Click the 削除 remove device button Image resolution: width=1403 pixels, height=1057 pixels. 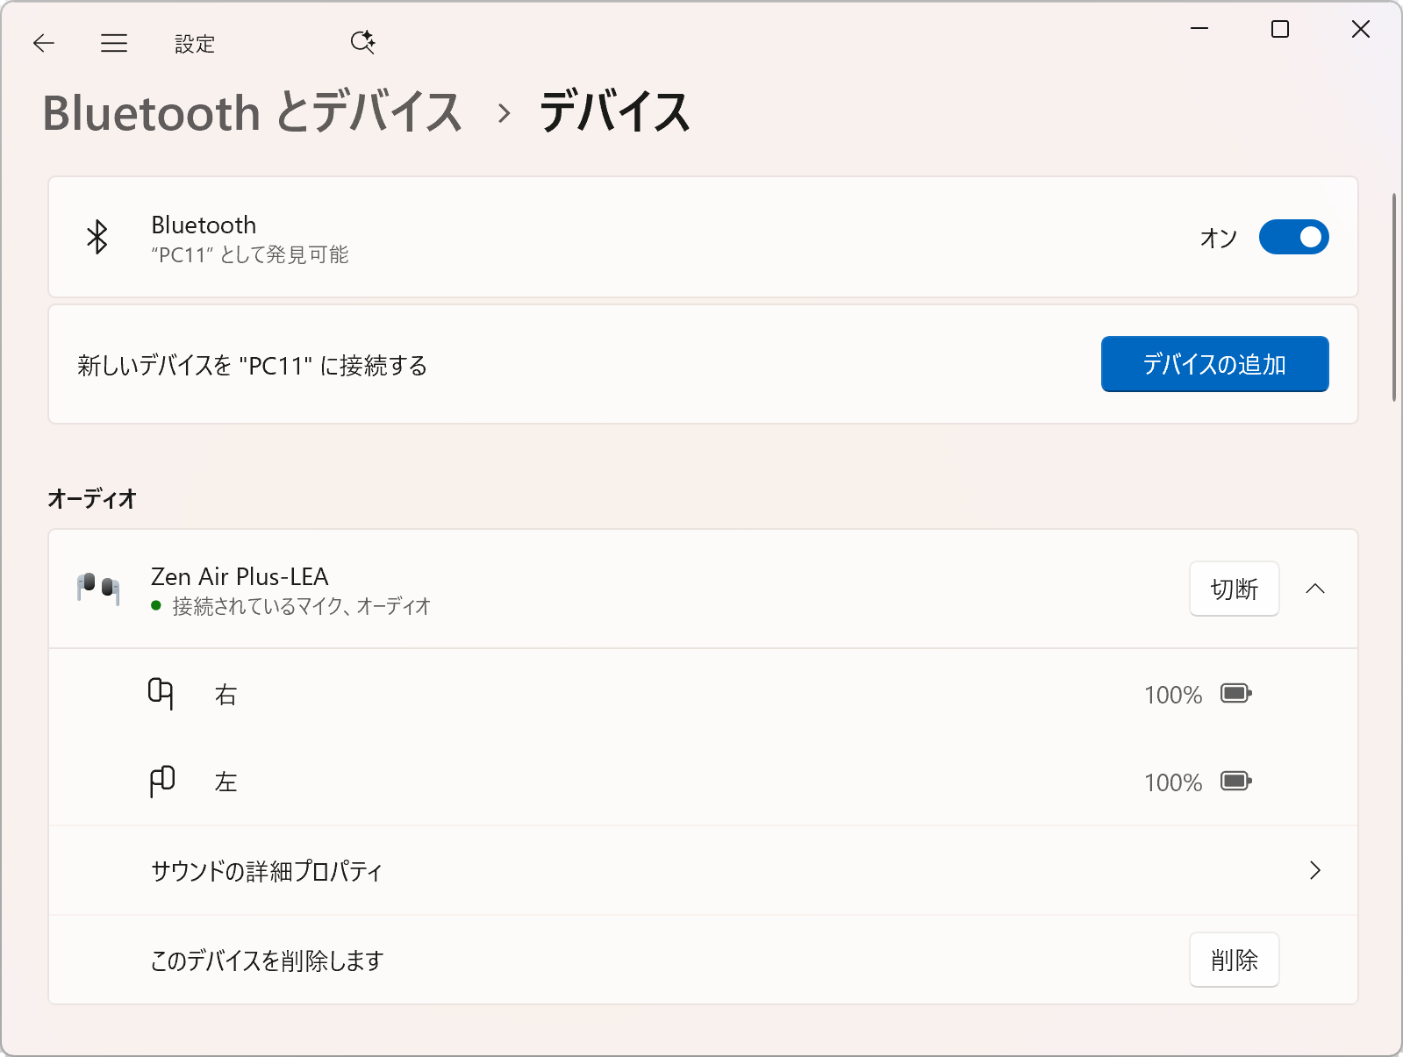pyautogui.click(x=1234, y=960)
